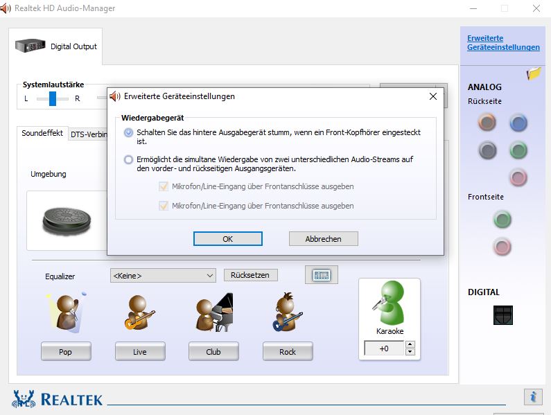
Task: Click the Realtek crab logo
Action: [x=24, y=399]
